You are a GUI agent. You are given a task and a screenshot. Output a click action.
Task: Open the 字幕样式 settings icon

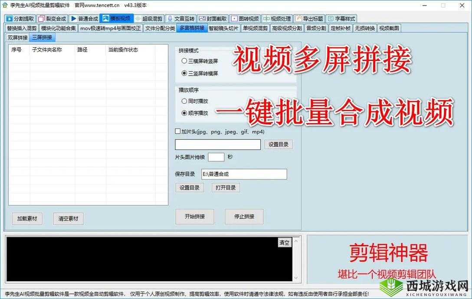click(330, 18)
